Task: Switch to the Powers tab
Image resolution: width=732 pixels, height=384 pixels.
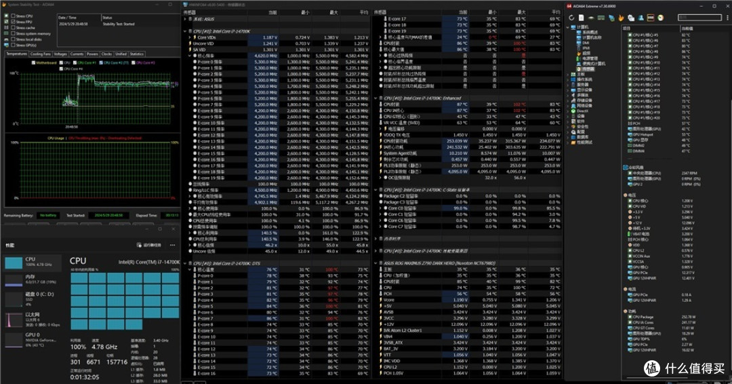Action: 92,54
